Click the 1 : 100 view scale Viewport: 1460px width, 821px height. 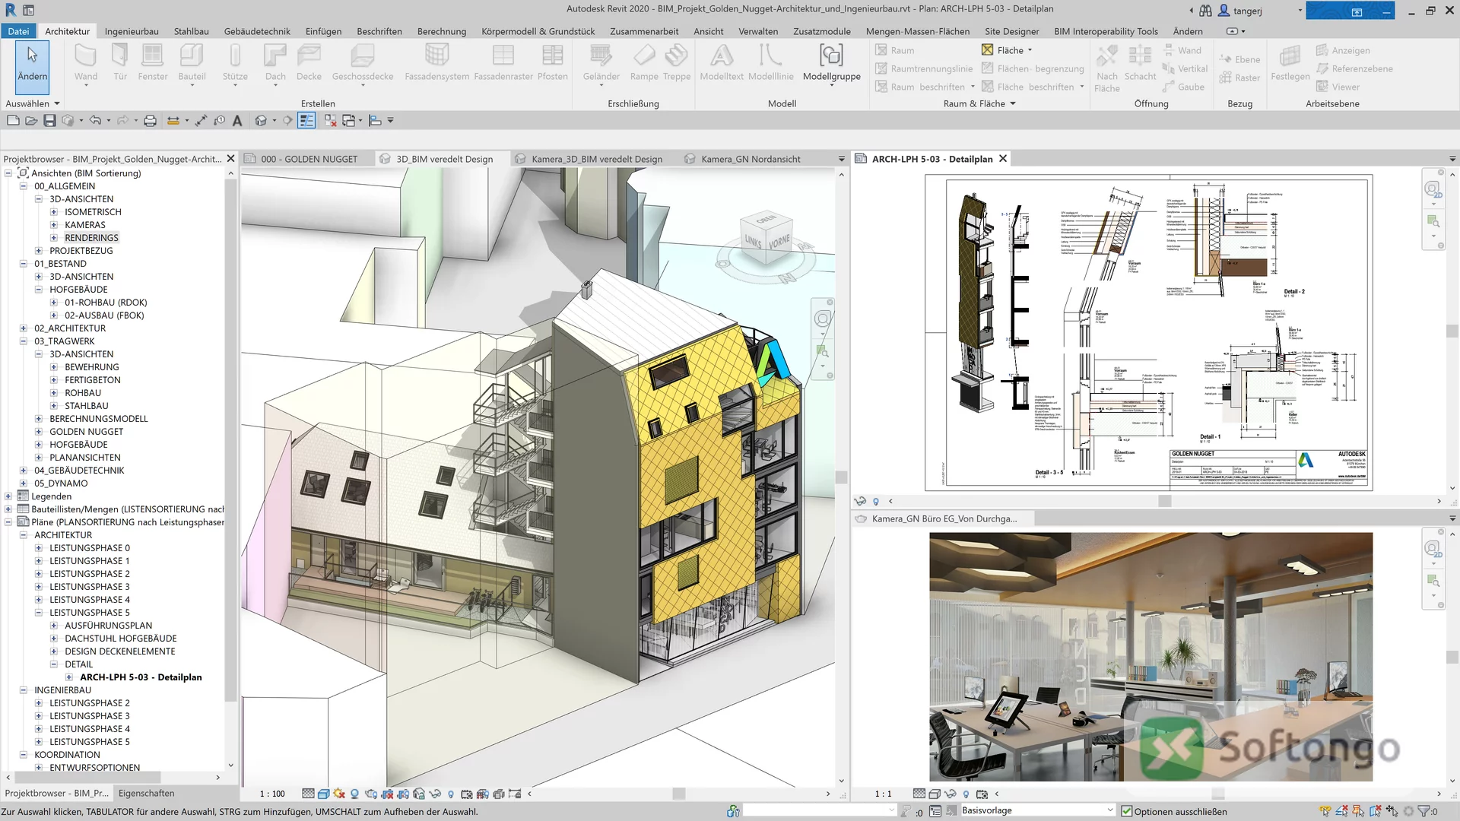point(272,794)
